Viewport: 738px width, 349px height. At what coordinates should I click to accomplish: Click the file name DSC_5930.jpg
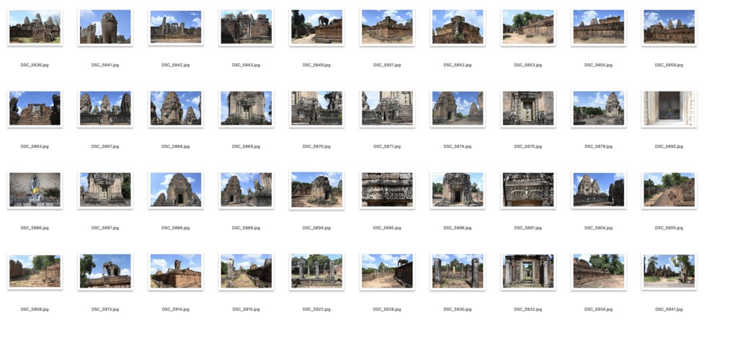tap(458, 309)
